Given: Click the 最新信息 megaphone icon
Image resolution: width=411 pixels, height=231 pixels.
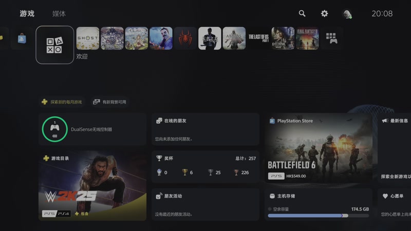Looking at the screenshot, I should tap(384, 121).
